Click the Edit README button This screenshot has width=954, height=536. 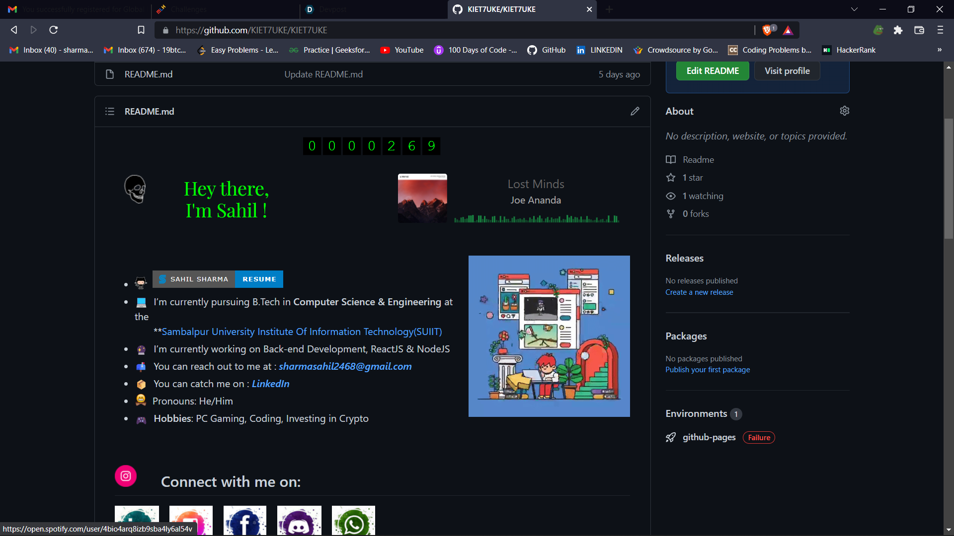click(712, 71)
